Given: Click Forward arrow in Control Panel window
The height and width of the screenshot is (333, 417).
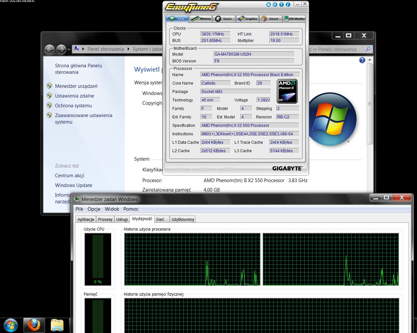Looking at the screenshot, I should (61, 49).
